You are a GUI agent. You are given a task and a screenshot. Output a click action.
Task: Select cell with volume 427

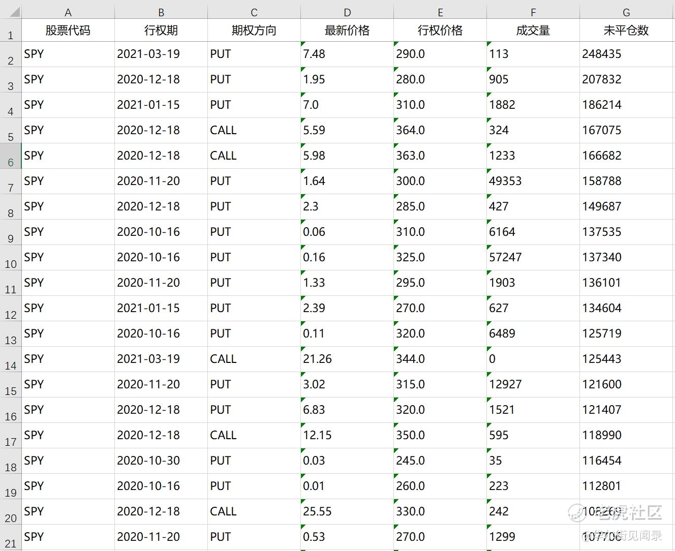(533, 207)
